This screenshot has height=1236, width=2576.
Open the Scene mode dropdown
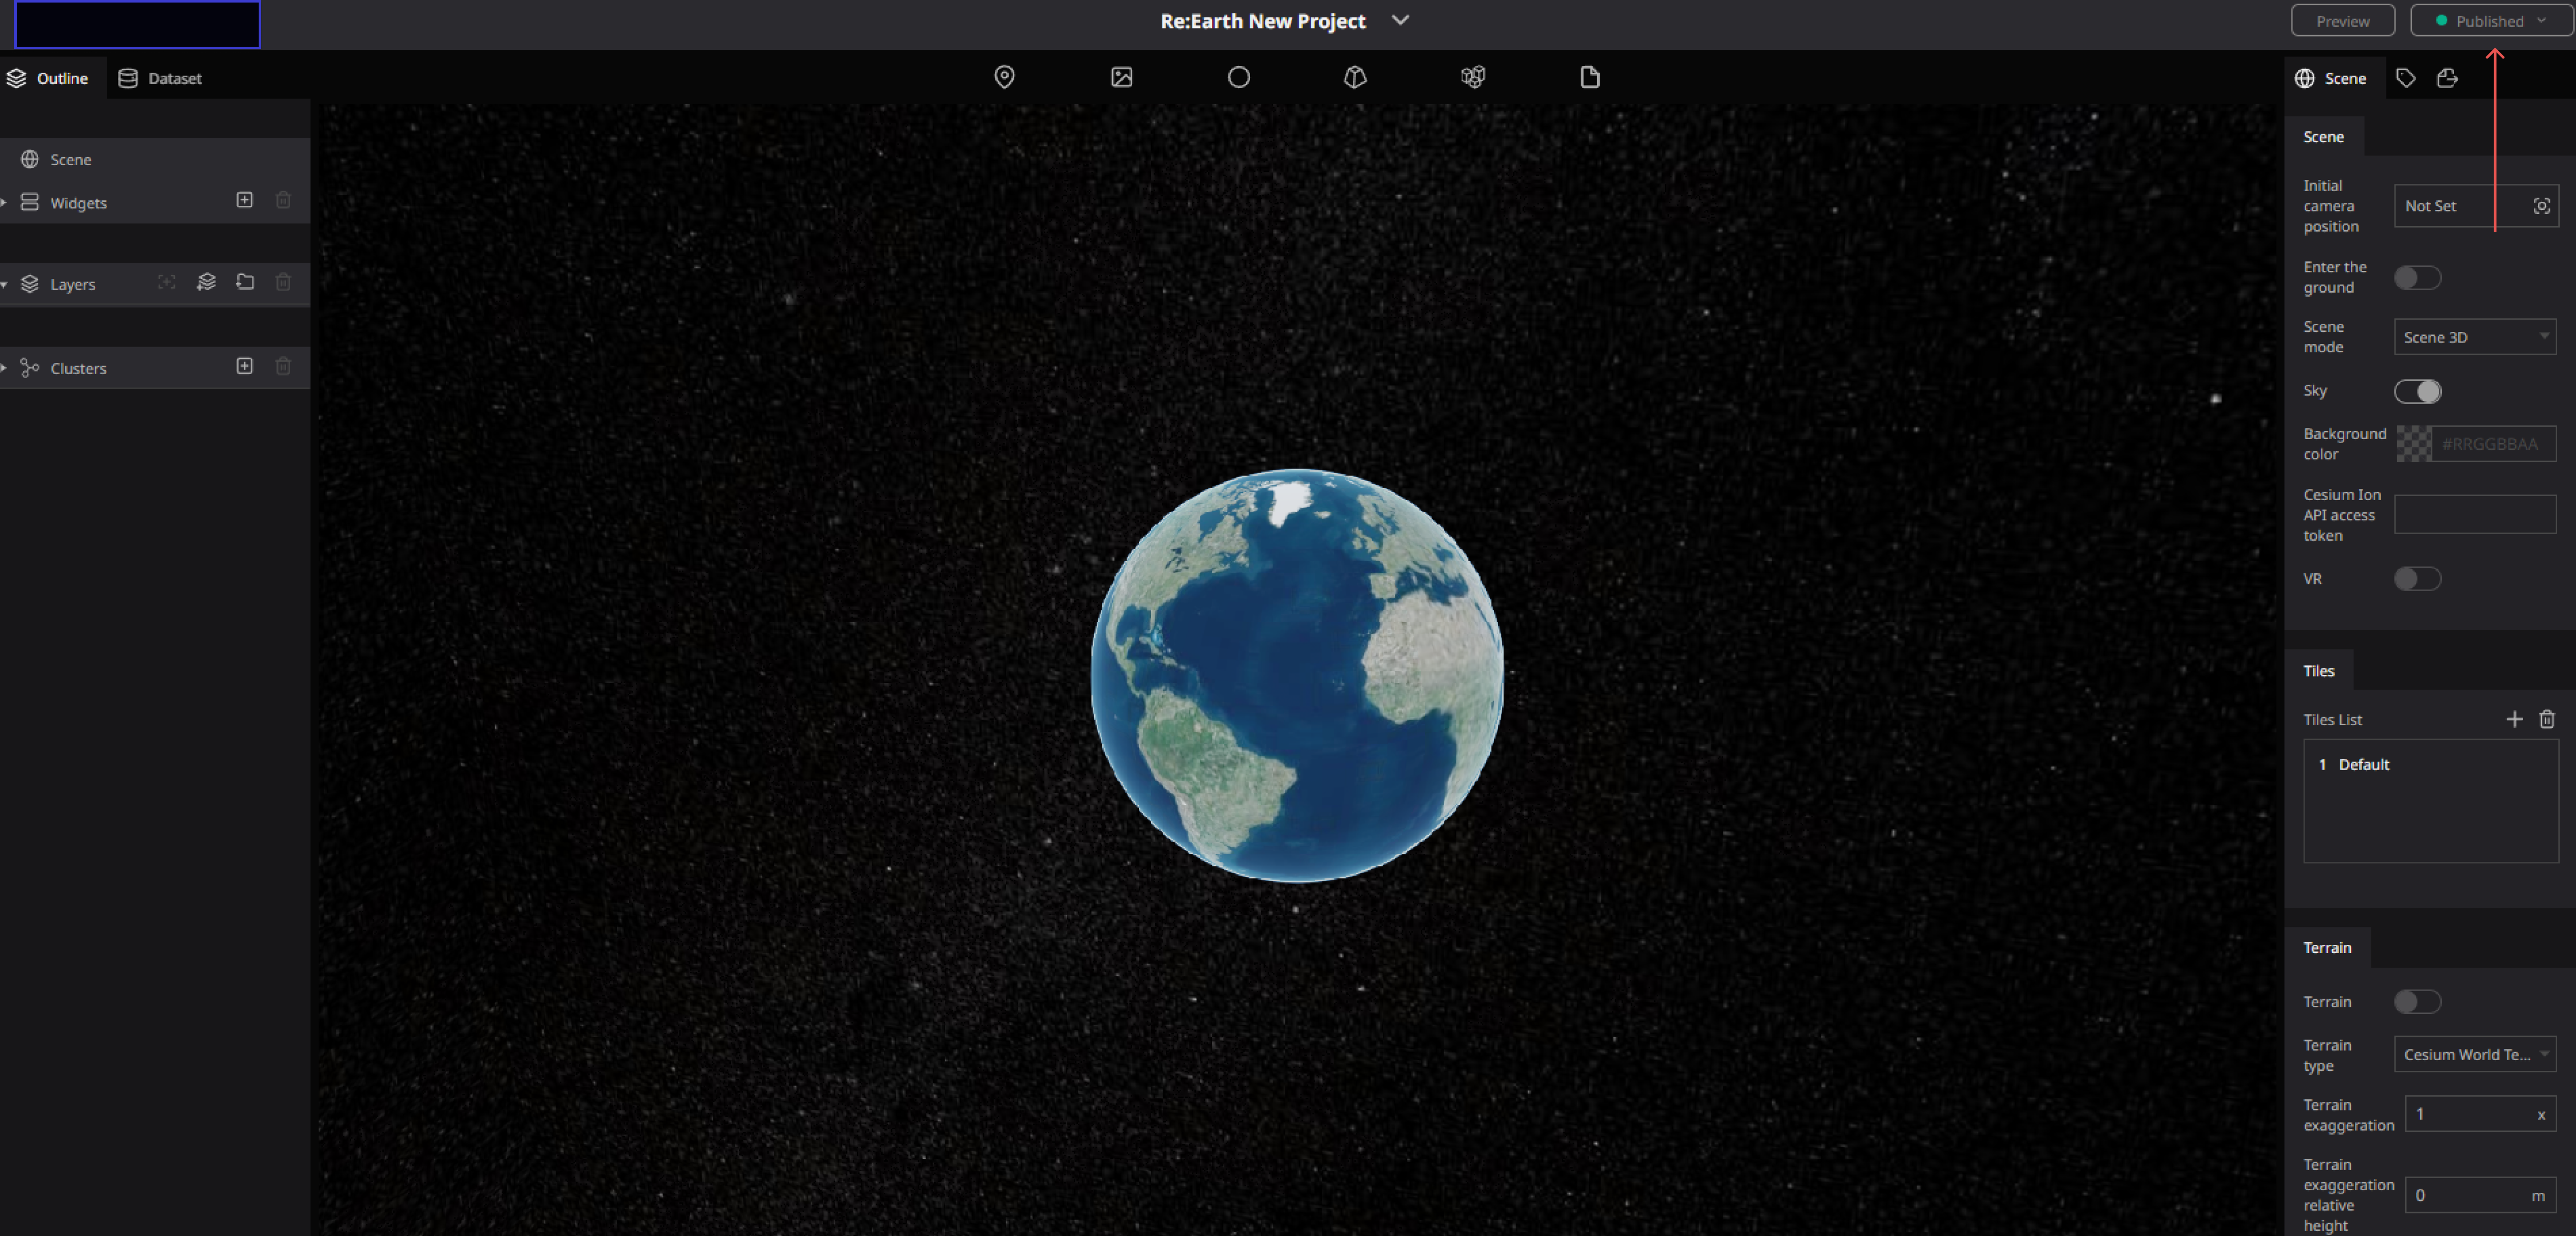(2474, 337)
